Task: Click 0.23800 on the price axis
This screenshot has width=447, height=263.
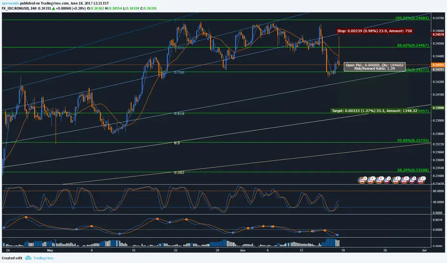Action: 438,133
